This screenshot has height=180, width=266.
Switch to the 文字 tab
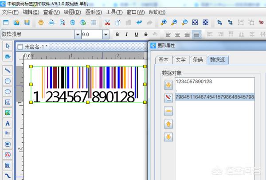click(181, 60)
